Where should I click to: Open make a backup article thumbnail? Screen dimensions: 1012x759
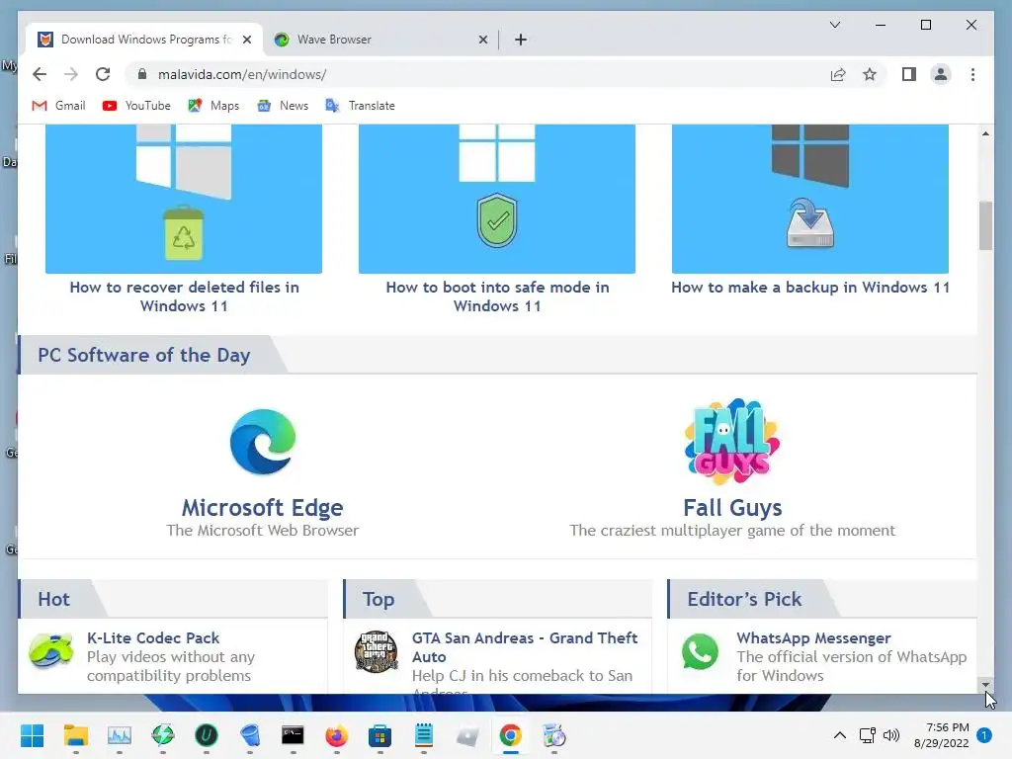[x=810, y=199]
